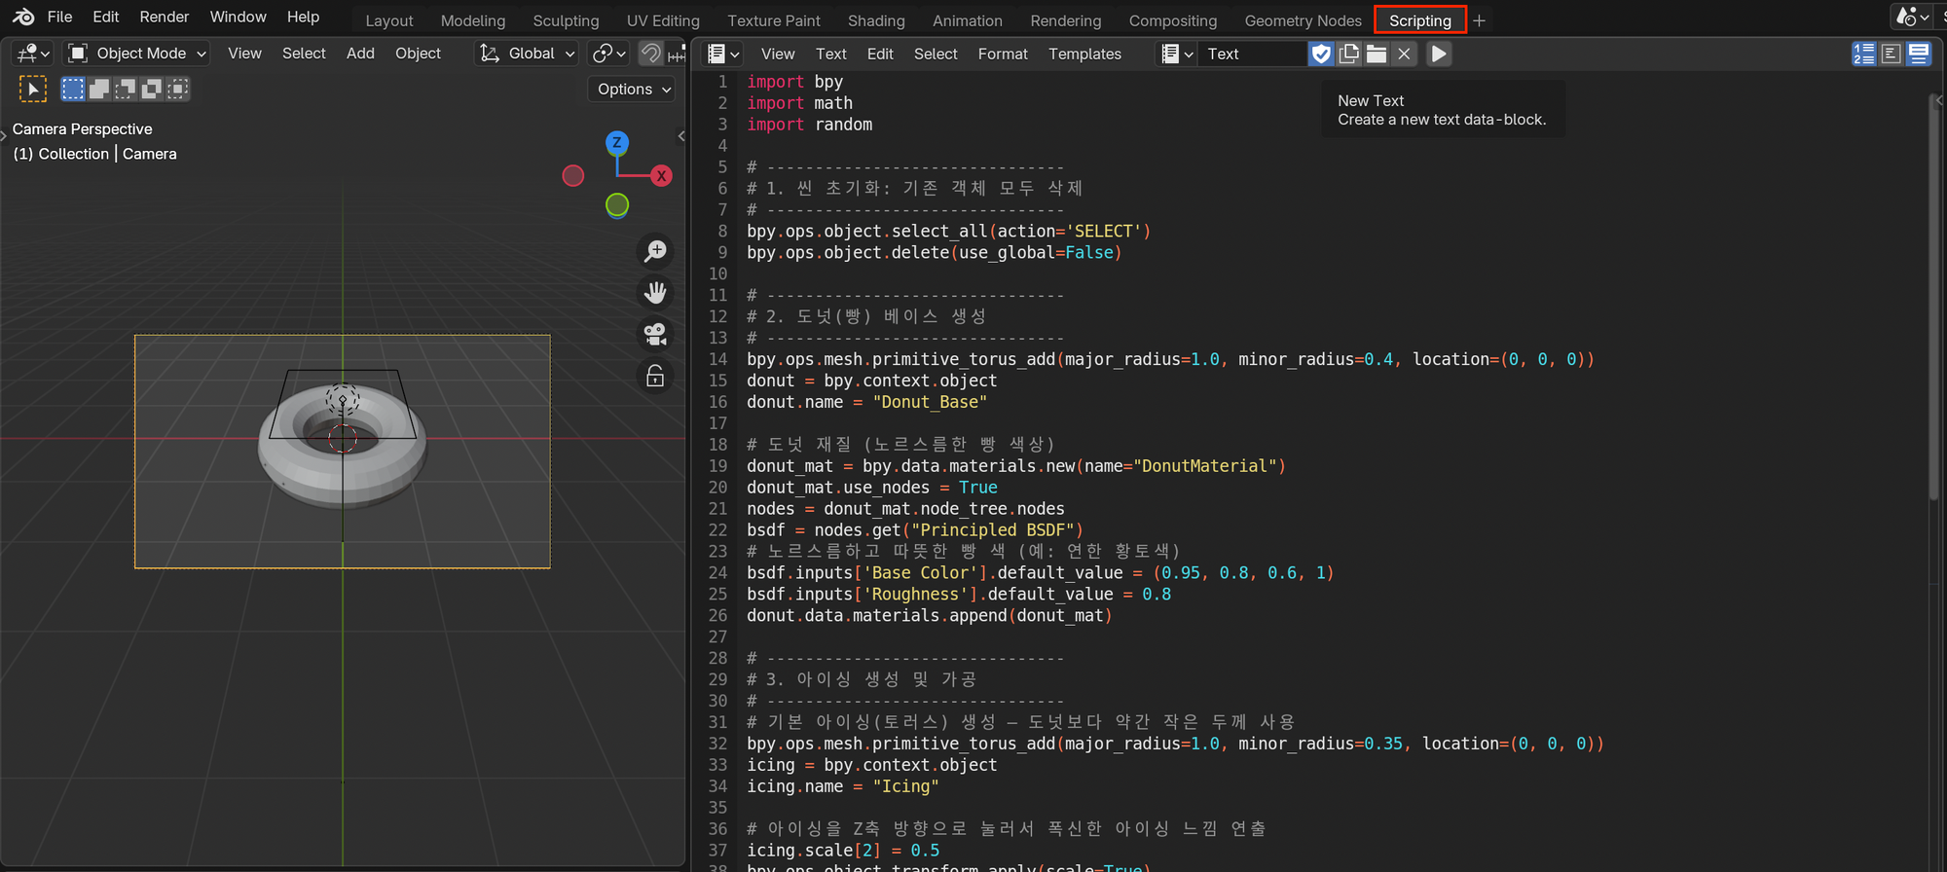Click the zoom magnifier icon in viewport
The height and width of the screenshot is (872, 1947).
coord(655,251)
